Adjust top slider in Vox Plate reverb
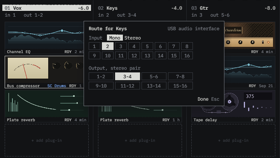The width and height of the screenshot is (280, 158). click(x=74, y=96)
